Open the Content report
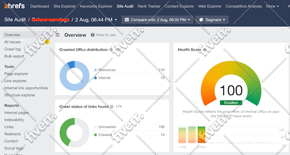This screenshot has height=155, width=290. click(11, 141)
